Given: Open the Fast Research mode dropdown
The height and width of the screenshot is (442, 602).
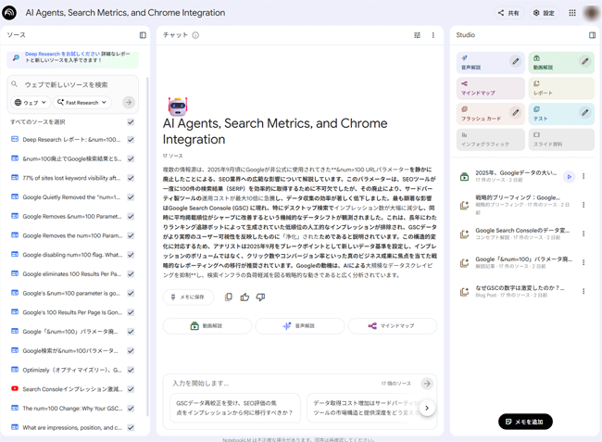Looking at the screenshot, I should tap(82, 103).
